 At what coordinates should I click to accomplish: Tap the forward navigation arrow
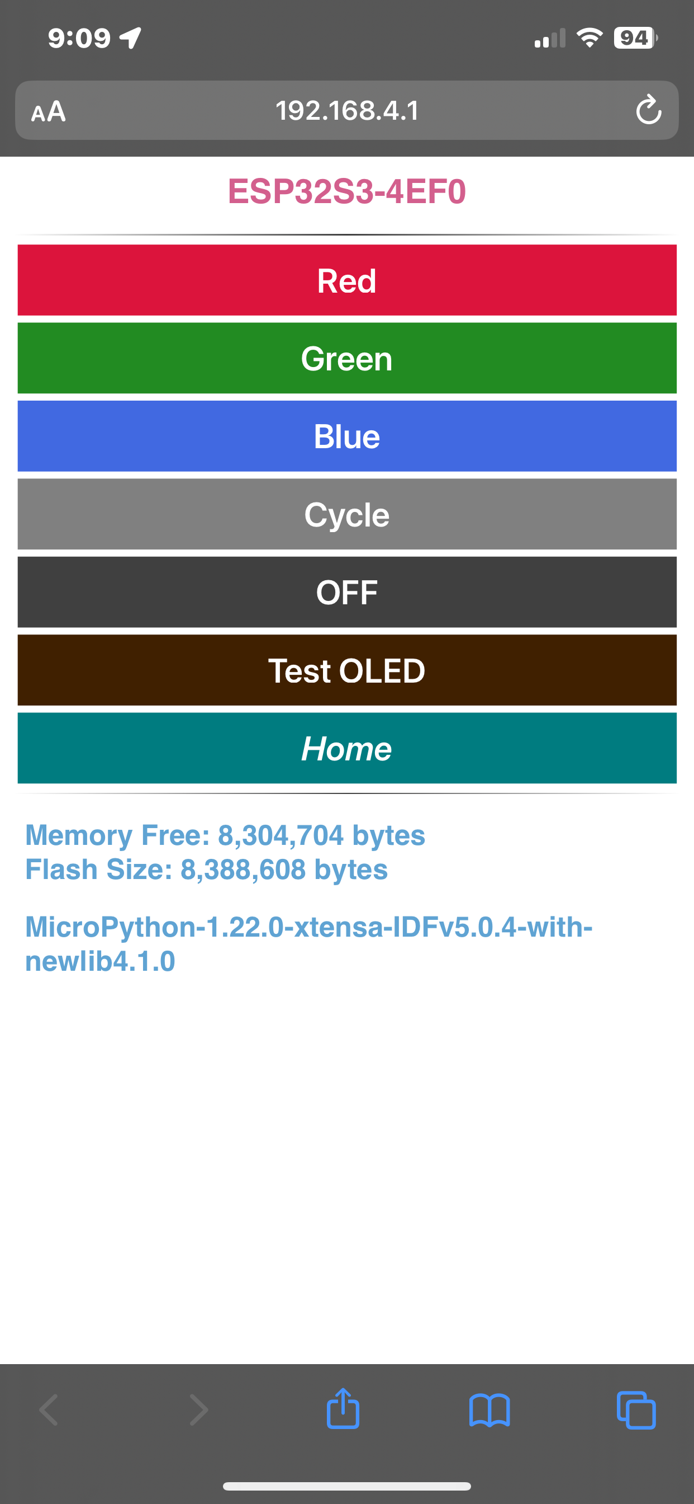tap(198, 1410)
